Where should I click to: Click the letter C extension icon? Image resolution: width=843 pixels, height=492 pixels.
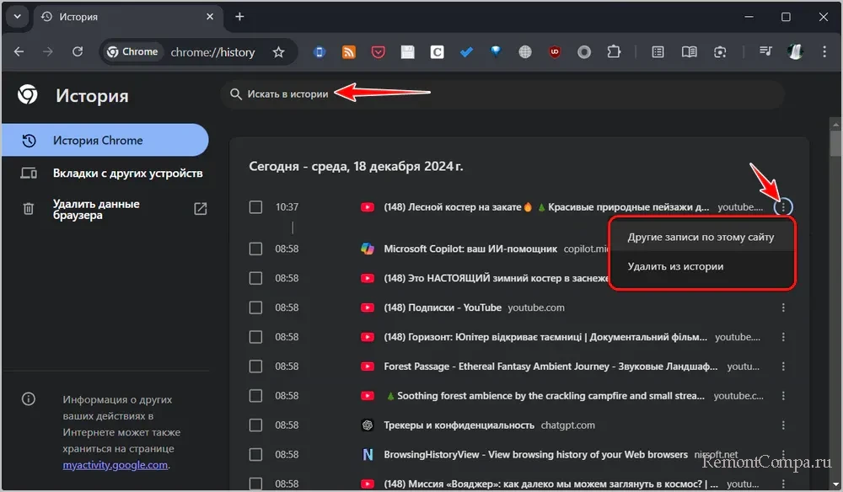[x=437, y=52]
